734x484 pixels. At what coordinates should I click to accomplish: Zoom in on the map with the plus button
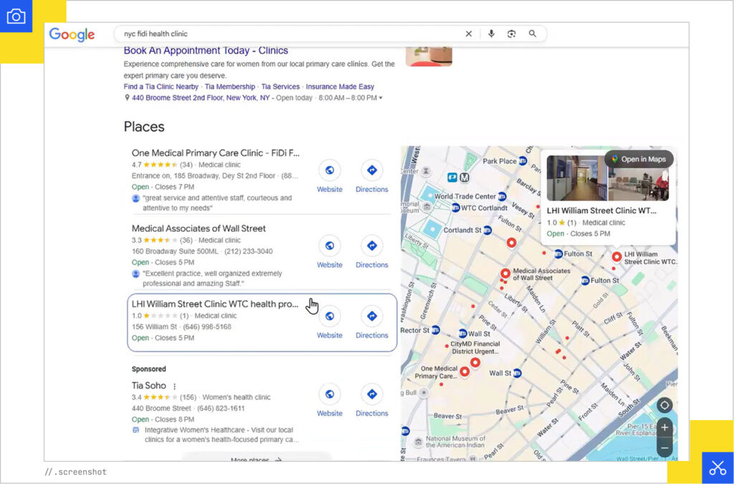(664, 428)
